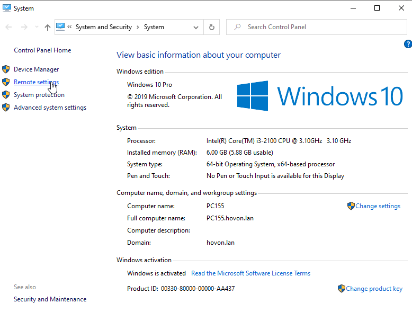Click the System window title icon
This screenshot has height=312, width=412.
pos(6,8)
